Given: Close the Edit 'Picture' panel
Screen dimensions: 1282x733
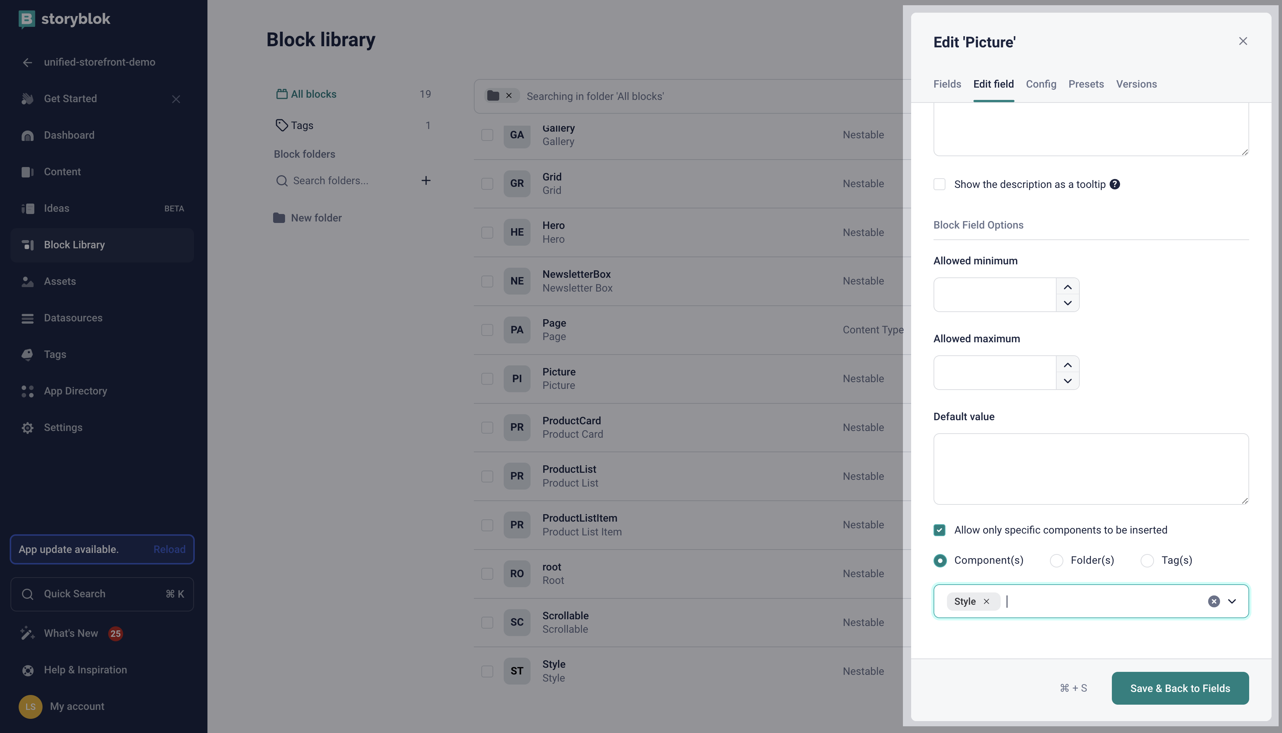Looking at the screenshot, I should (1243, 41).
